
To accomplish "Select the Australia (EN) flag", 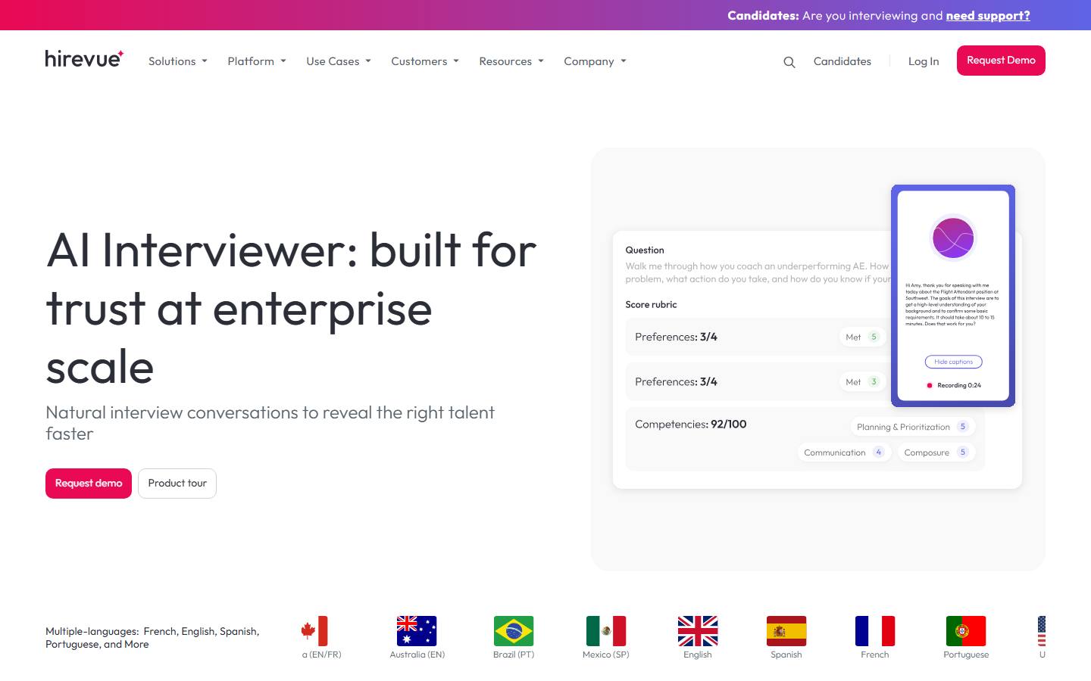I will coord(417,631).
